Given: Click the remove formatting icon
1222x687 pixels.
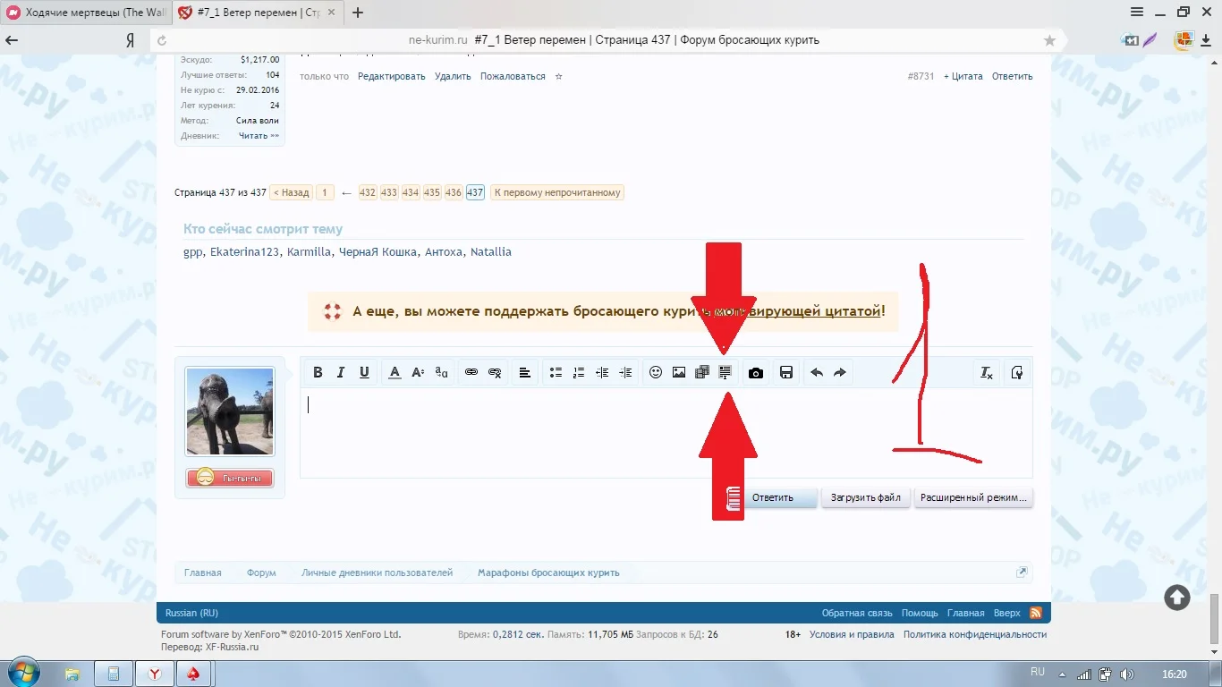Looking at the screenshot, I should (x=987, y=373).
